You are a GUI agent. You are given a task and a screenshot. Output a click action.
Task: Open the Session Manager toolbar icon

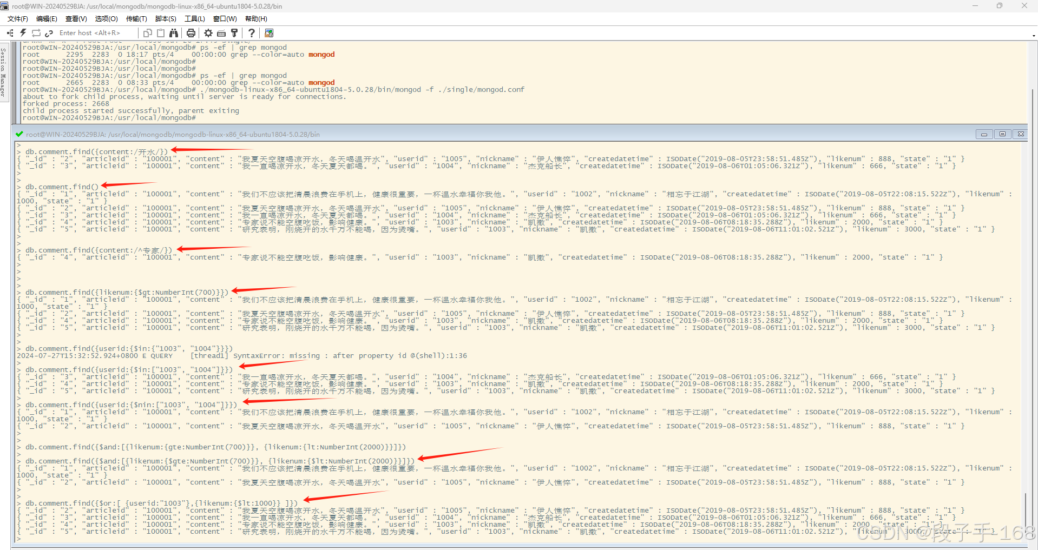tap(10, 33)
